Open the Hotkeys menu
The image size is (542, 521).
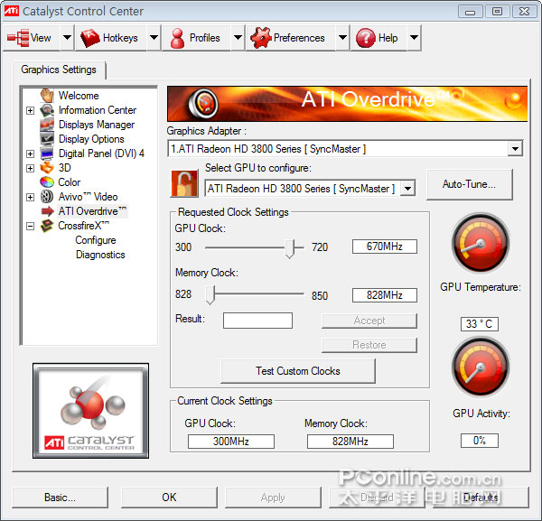click(x=111, y=38)
